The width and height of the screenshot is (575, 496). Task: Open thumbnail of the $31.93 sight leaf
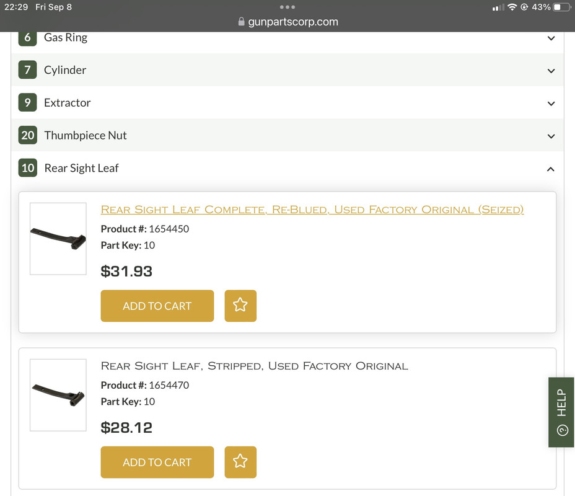click(58, 239)
